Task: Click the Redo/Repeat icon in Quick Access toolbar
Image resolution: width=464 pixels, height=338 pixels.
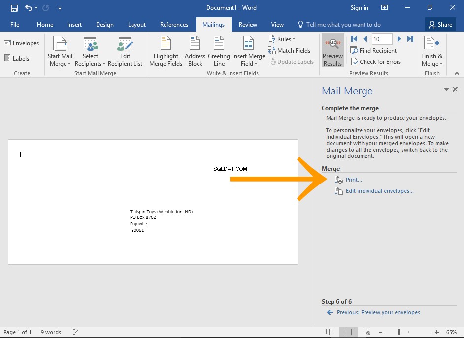Action: [46, 8]
